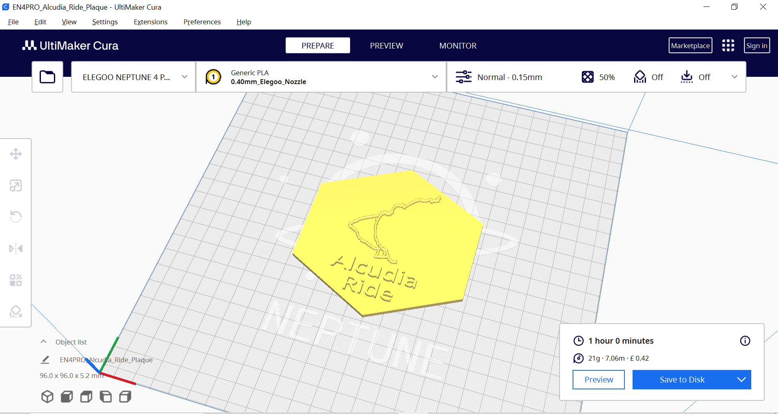Select the Scale tool

point(16,186)
